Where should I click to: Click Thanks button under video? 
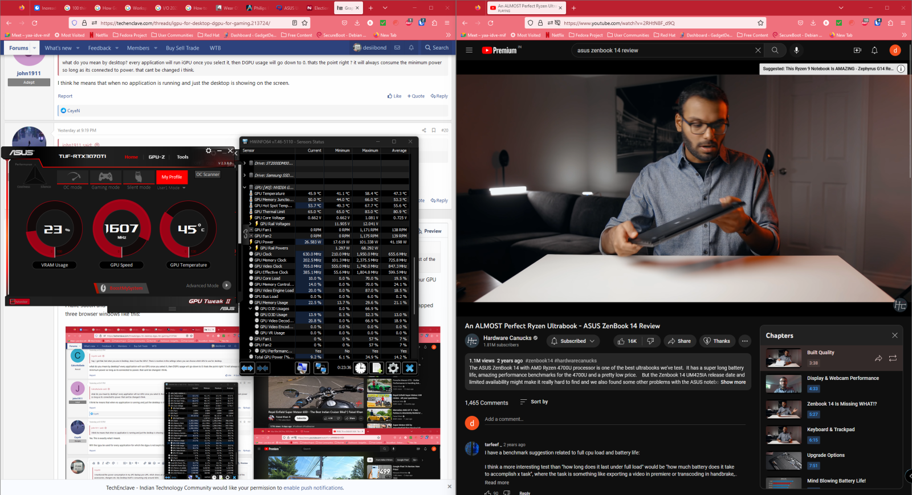716,341
